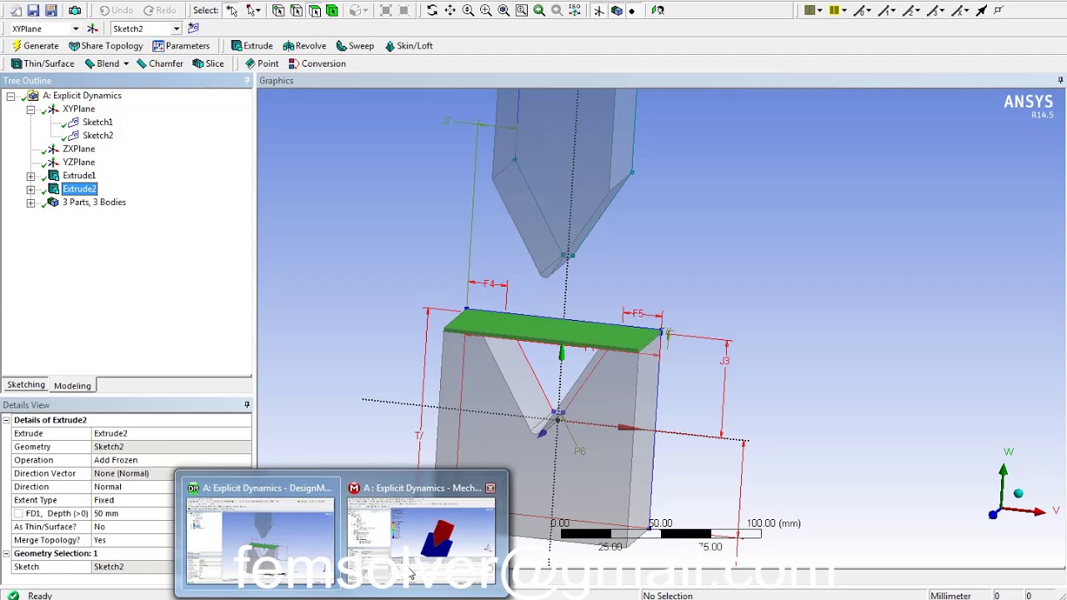Click the Undo button

116,10
